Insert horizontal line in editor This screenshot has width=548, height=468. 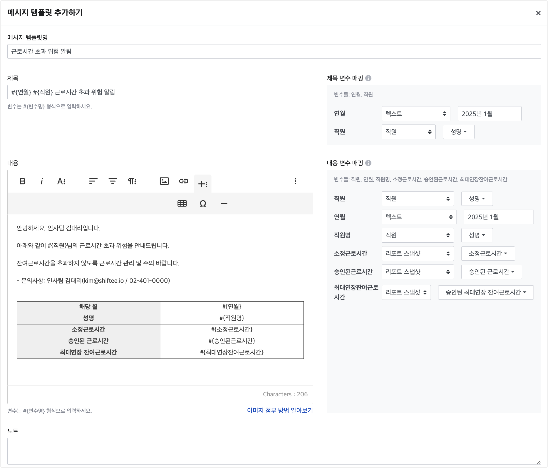point(224,203)
